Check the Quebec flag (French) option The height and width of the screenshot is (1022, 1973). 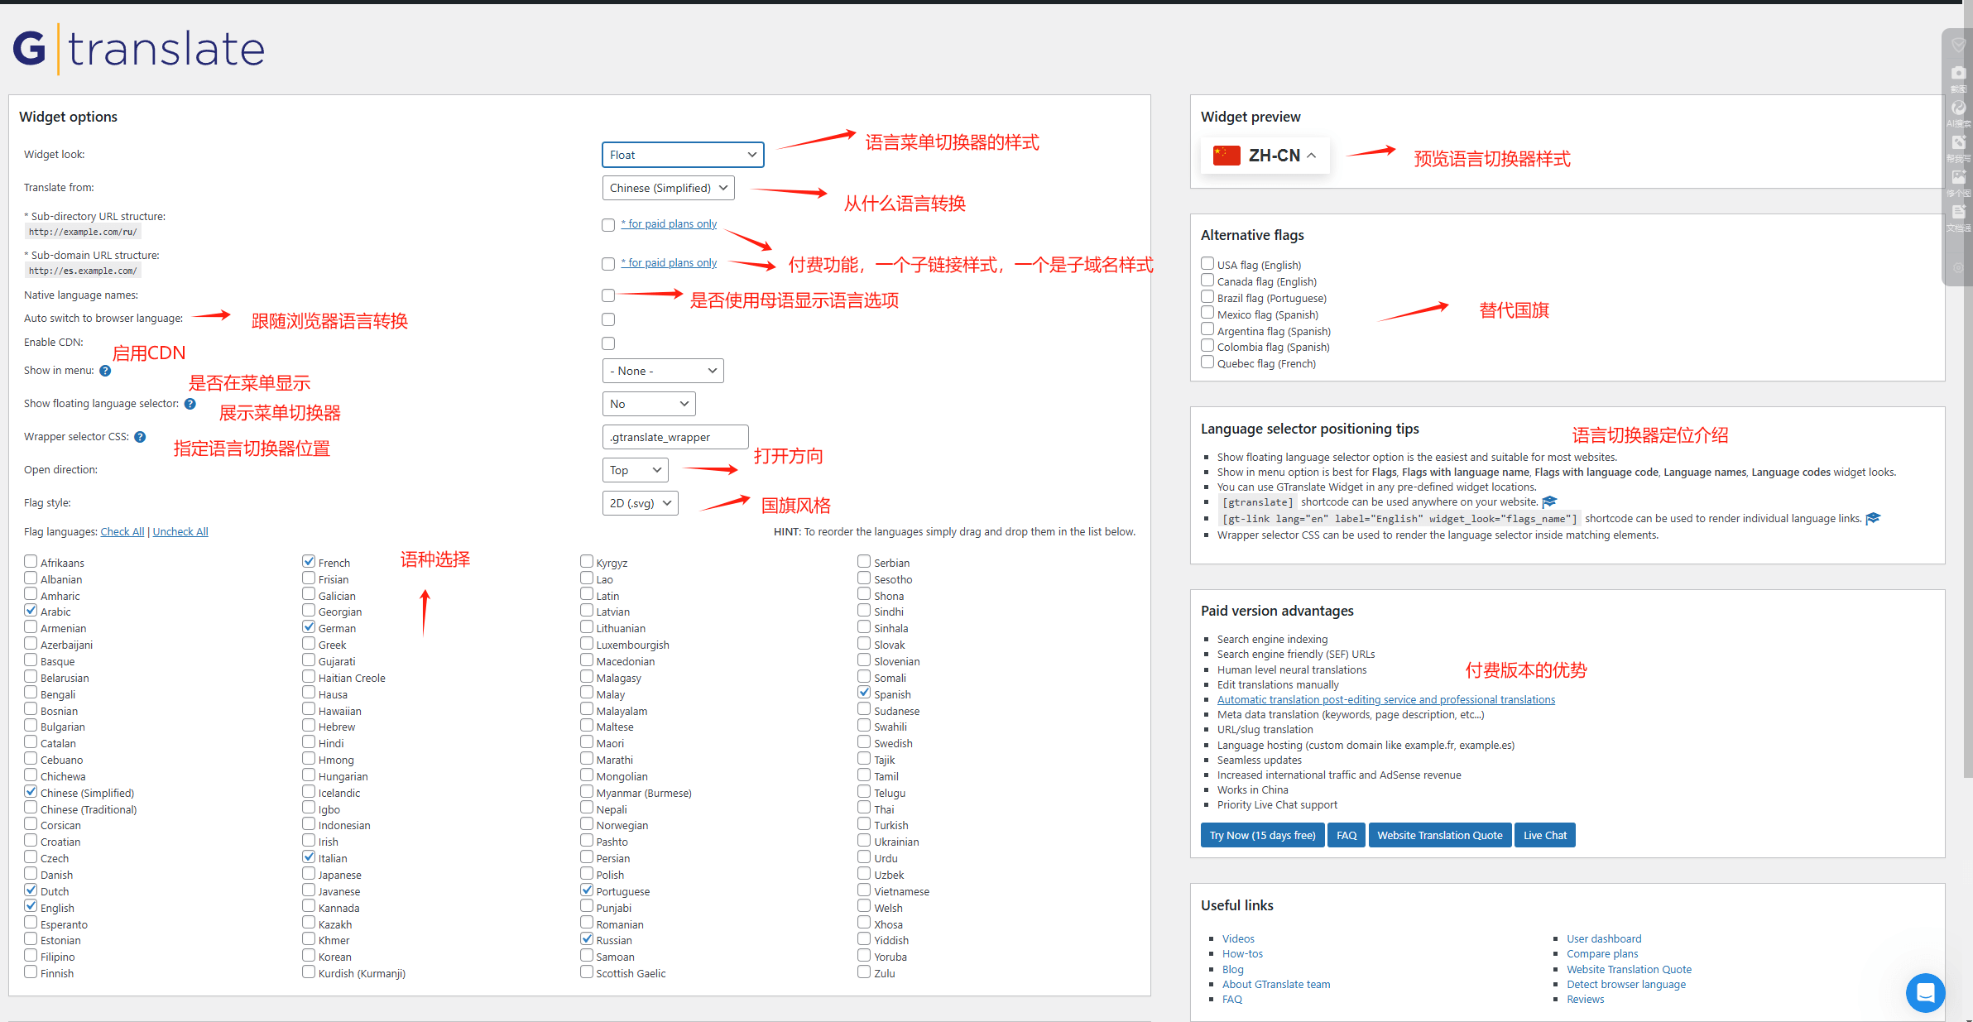[x=1207, y=362]
